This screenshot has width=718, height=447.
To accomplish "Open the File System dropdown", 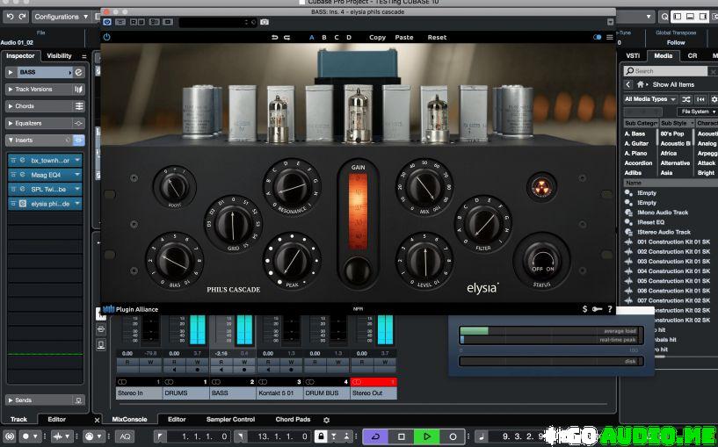I will coord(698,112).
